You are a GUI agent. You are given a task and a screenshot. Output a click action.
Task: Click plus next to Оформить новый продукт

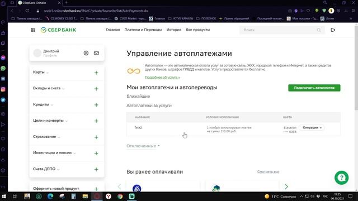tap(96, 189)
